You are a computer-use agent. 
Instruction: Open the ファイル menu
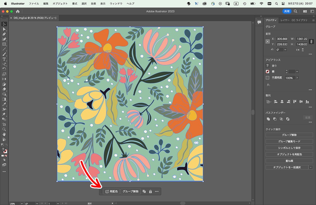coord(34,4)
